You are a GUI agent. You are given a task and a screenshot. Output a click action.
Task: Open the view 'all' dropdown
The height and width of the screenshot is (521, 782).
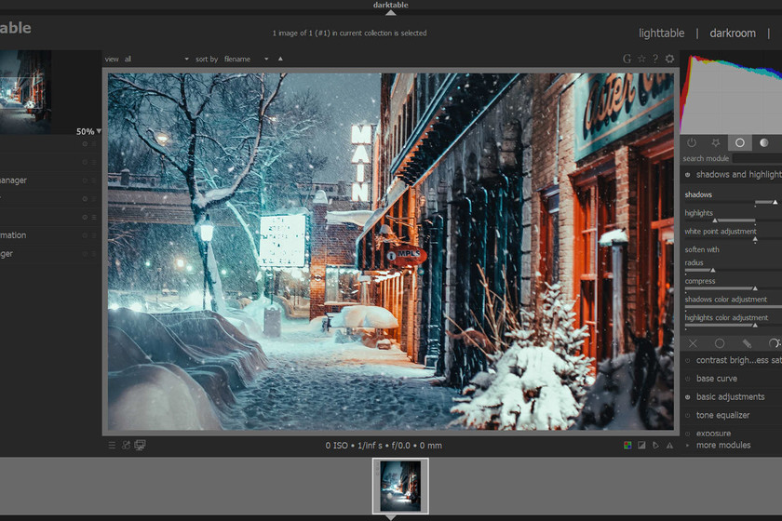(154, 59)
